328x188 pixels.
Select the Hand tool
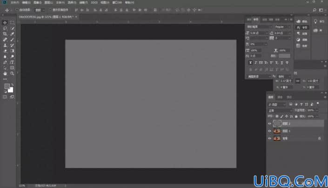coord(5,74)
